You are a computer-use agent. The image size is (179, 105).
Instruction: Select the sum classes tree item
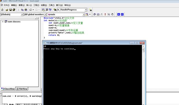14,22
